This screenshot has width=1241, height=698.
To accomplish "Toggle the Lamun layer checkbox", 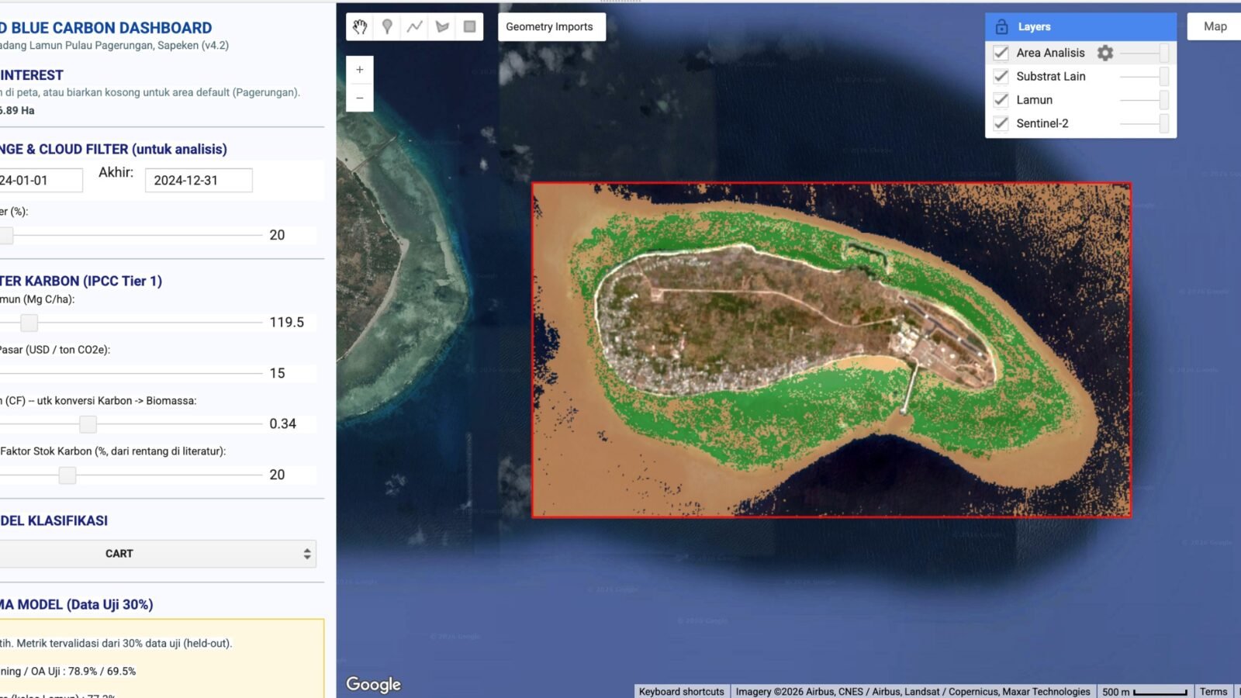I will pyautogui.click(x=1001, y=100).
